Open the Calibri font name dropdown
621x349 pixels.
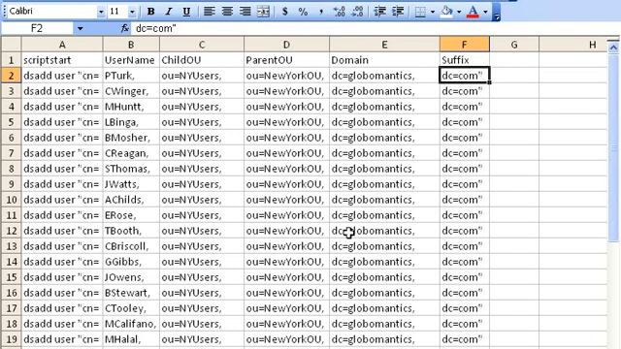tap(101, 12)
